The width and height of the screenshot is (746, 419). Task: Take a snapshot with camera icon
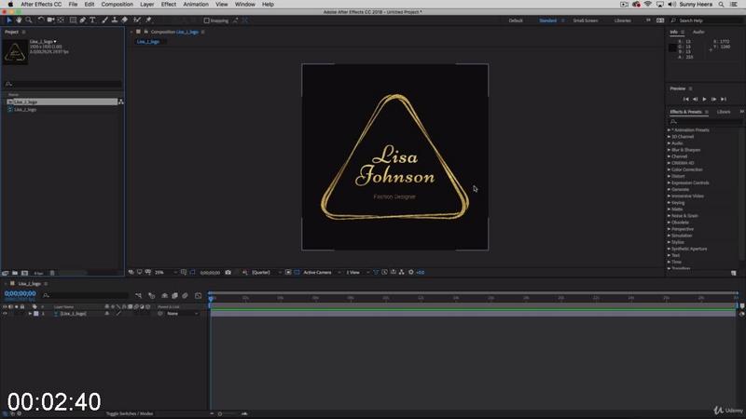pyautogui.click(x=228, y=272)
